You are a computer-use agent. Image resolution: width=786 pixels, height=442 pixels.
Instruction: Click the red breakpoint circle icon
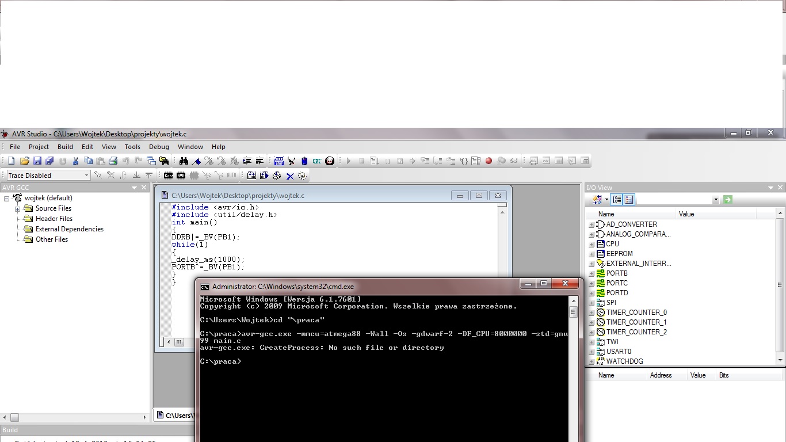click(489, 161)
